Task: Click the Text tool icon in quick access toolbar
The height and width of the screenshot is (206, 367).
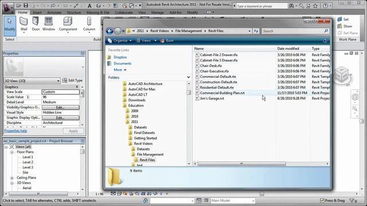Action: pyautogui.click(x=89, y=6)
